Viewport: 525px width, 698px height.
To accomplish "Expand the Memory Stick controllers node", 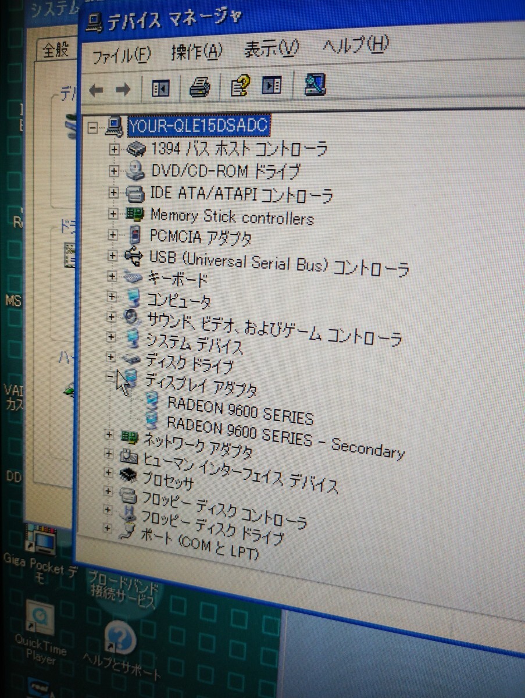I will (113, 213).
